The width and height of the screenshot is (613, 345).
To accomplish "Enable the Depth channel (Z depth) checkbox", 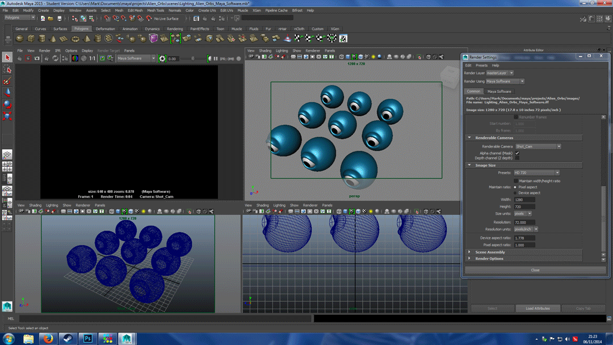I will (517, 158).
